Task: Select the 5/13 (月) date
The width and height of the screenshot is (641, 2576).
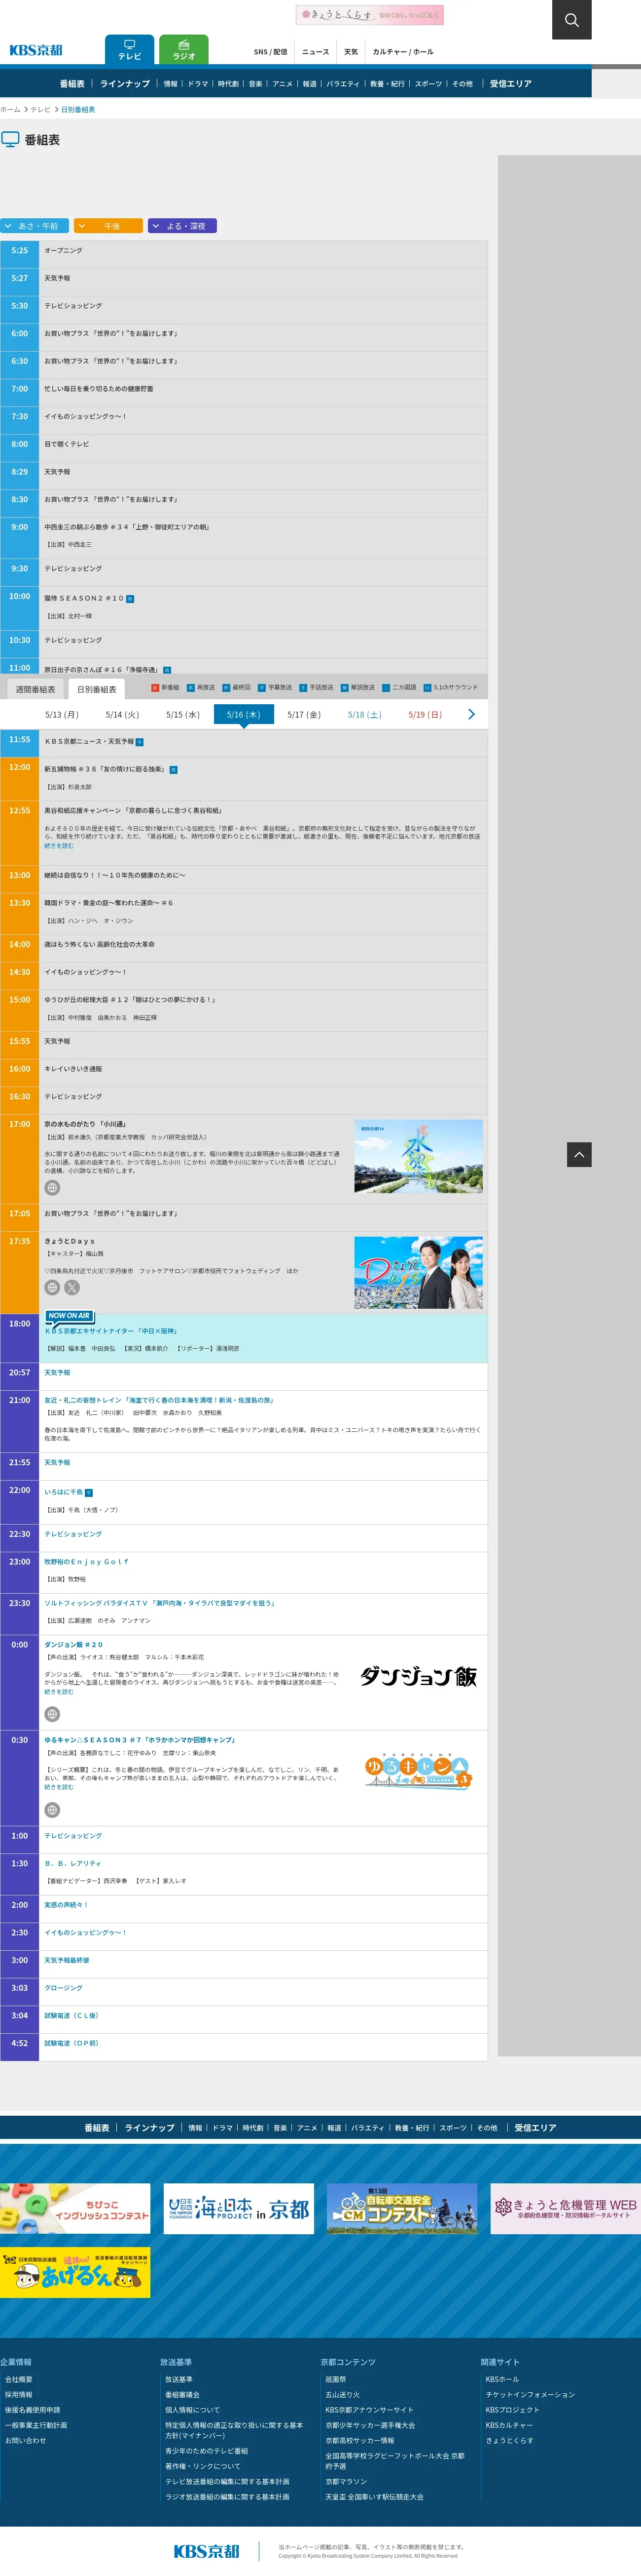Action: coord(62,715)
